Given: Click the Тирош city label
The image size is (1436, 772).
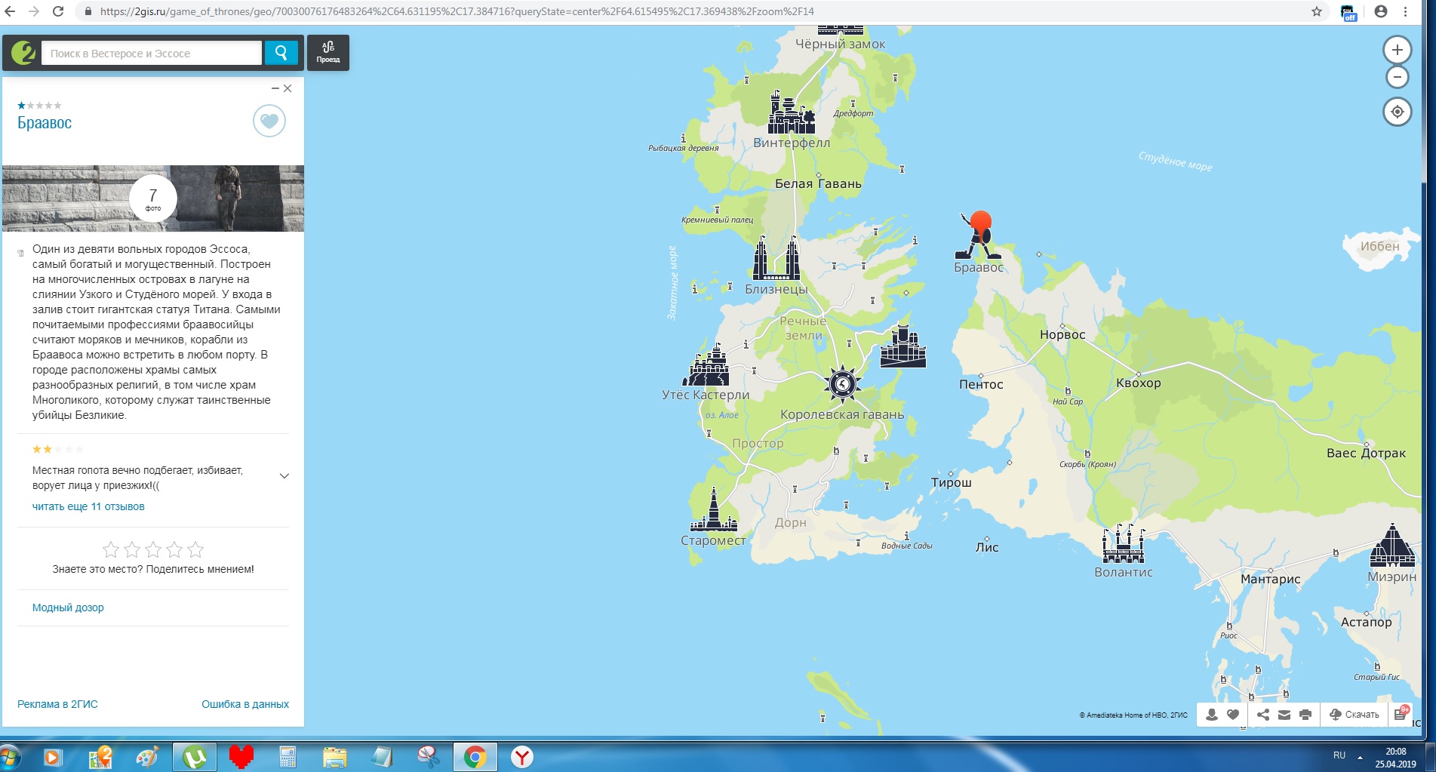Looking at the screenshot, I should 952,482.
